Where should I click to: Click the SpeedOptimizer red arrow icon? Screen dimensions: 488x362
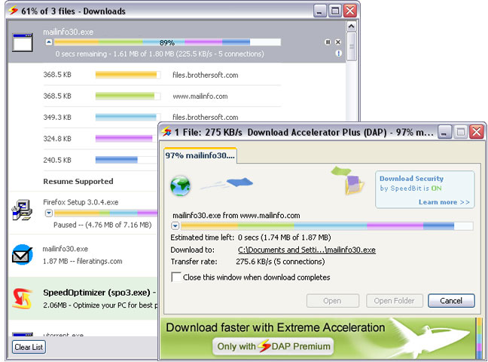coord(23,299)
